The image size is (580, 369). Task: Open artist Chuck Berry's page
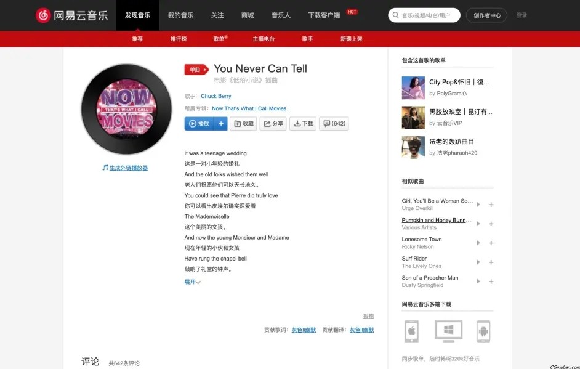216,96
